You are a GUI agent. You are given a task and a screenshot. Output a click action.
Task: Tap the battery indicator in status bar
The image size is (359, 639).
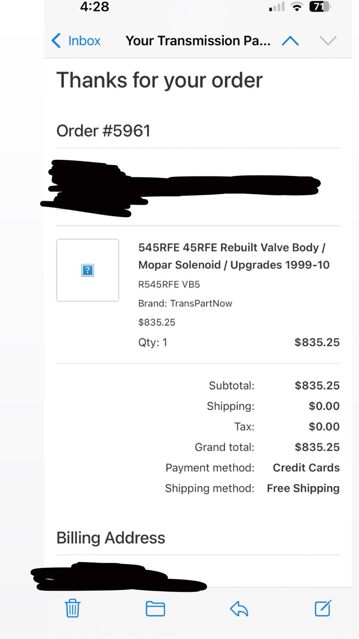pyautogui.click(x=320, y=7)
